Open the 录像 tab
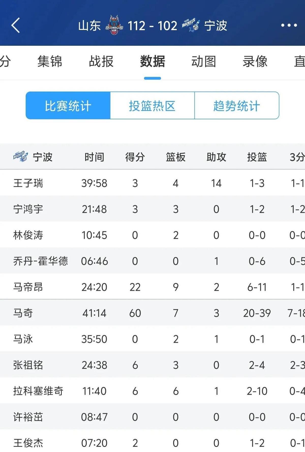305x452 pixels. pyautogui.click(x=255, y=62)
